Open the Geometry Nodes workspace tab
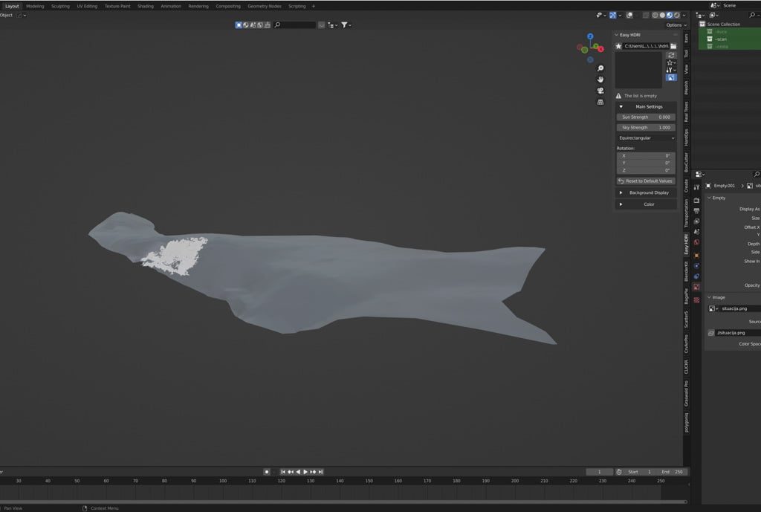This screenshot has height=512, width=761. click(x=264, y=6)
